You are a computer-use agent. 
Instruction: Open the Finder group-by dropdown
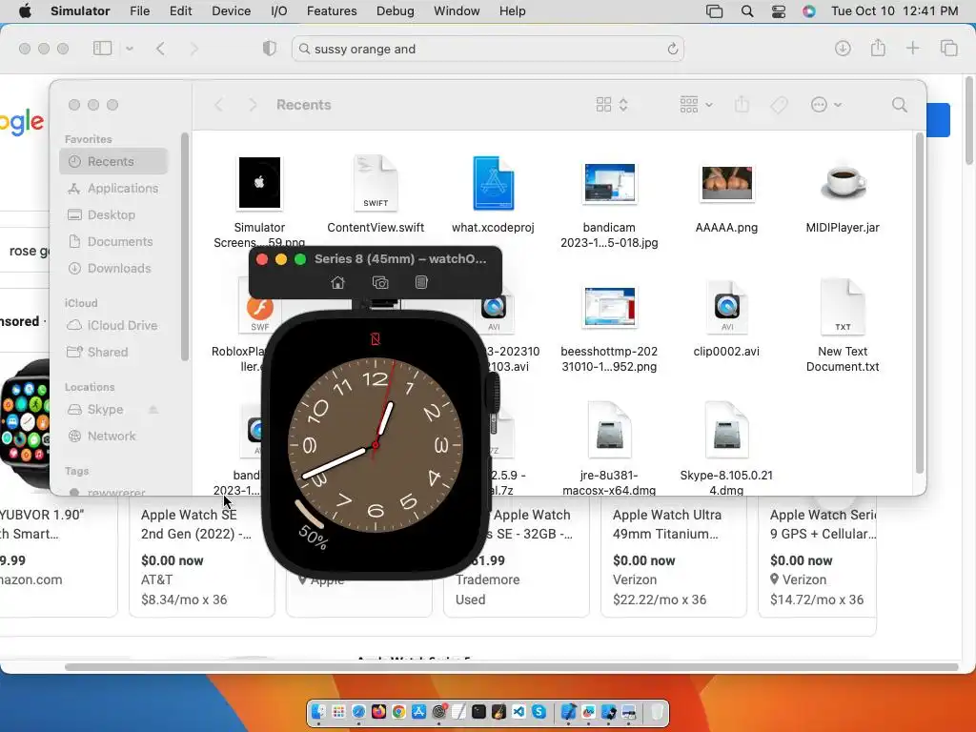click(696, 105)
